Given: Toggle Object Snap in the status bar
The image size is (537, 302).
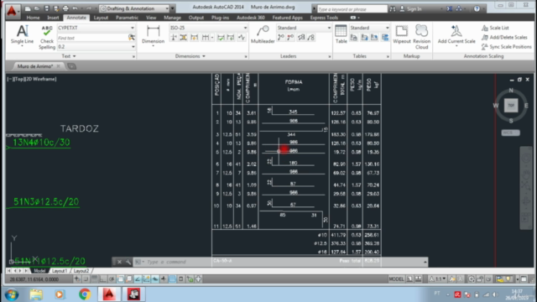Looking at the screenshot, I should 120,279.
